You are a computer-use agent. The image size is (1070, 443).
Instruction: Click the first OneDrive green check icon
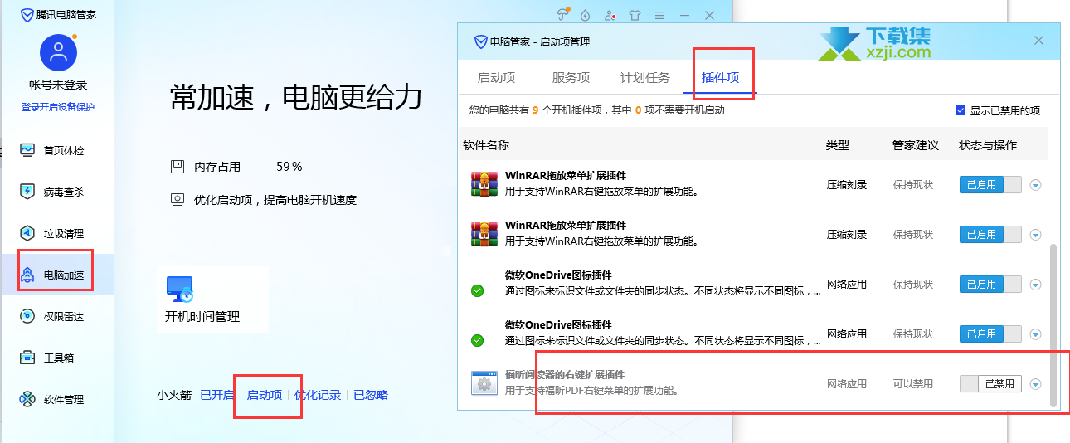tap(477, 290)
